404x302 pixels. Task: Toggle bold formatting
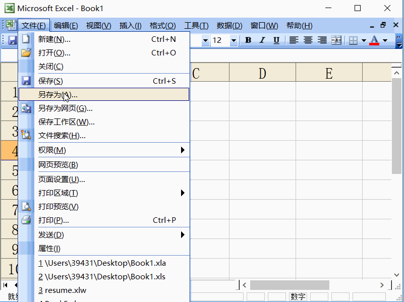tap(247, 40)
